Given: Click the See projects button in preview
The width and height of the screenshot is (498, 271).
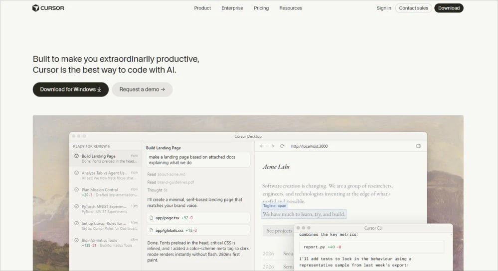Looking at the screenshot, I should pos(279,231).
